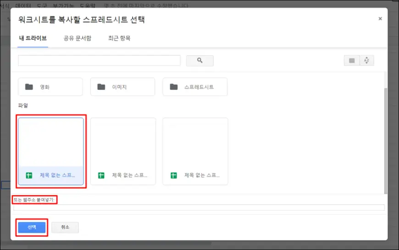The width and height of the screenshot is (399, 250).
Task: Switch to list view icon
Action: click(x=352, y=60)
